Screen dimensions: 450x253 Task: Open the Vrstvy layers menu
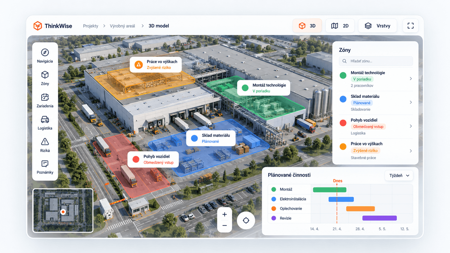click(378, 26)
